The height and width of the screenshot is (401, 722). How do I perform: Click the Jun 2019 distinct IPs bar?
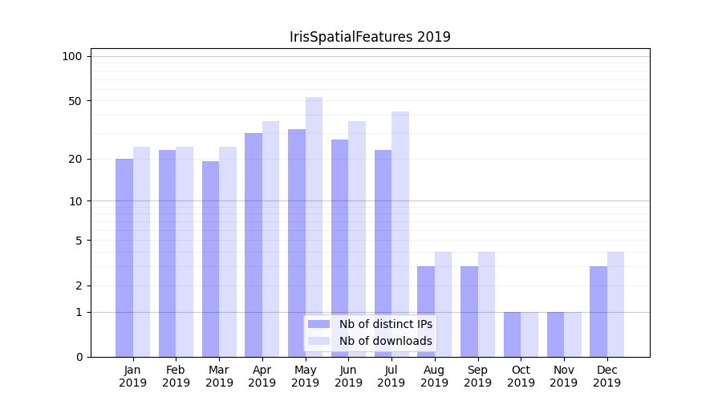point(340,248)
